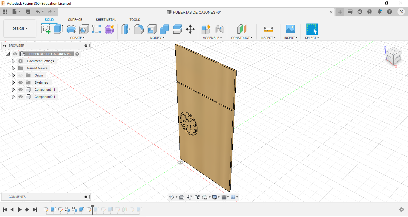Select the Create Form tool
Image resolution: width=408 pixels, height=217 pixels.
click(x=110, y=29)
